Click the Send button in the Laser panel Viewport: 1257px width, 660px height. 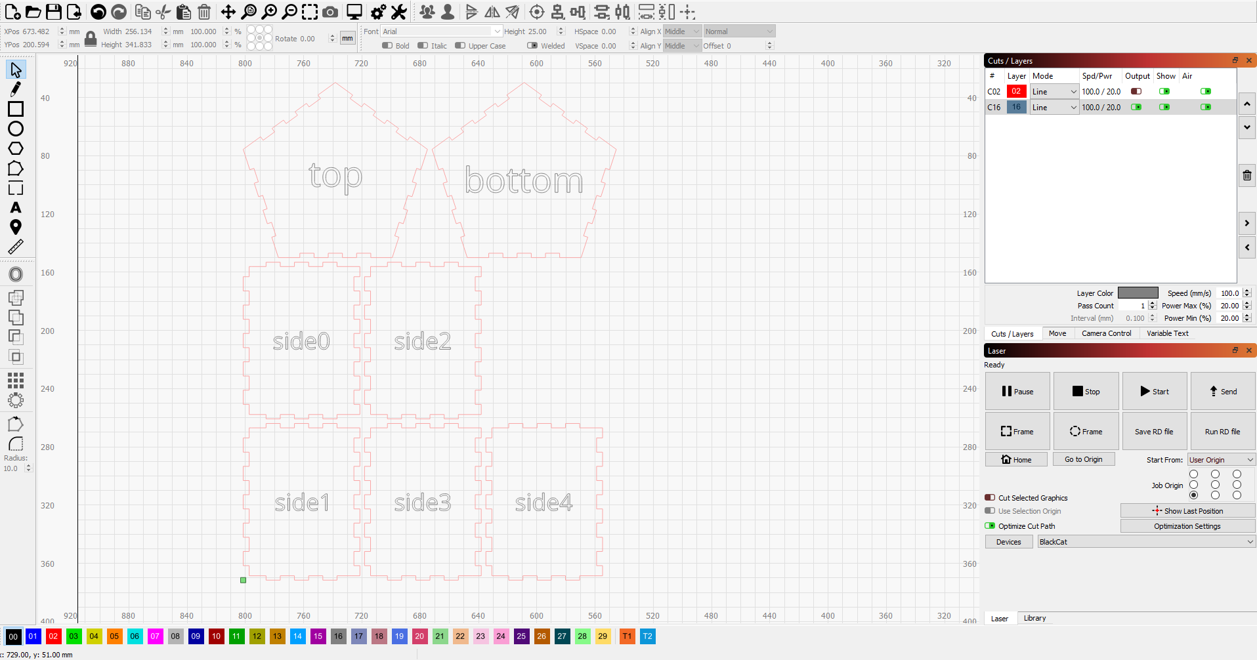coord(1222,391)
